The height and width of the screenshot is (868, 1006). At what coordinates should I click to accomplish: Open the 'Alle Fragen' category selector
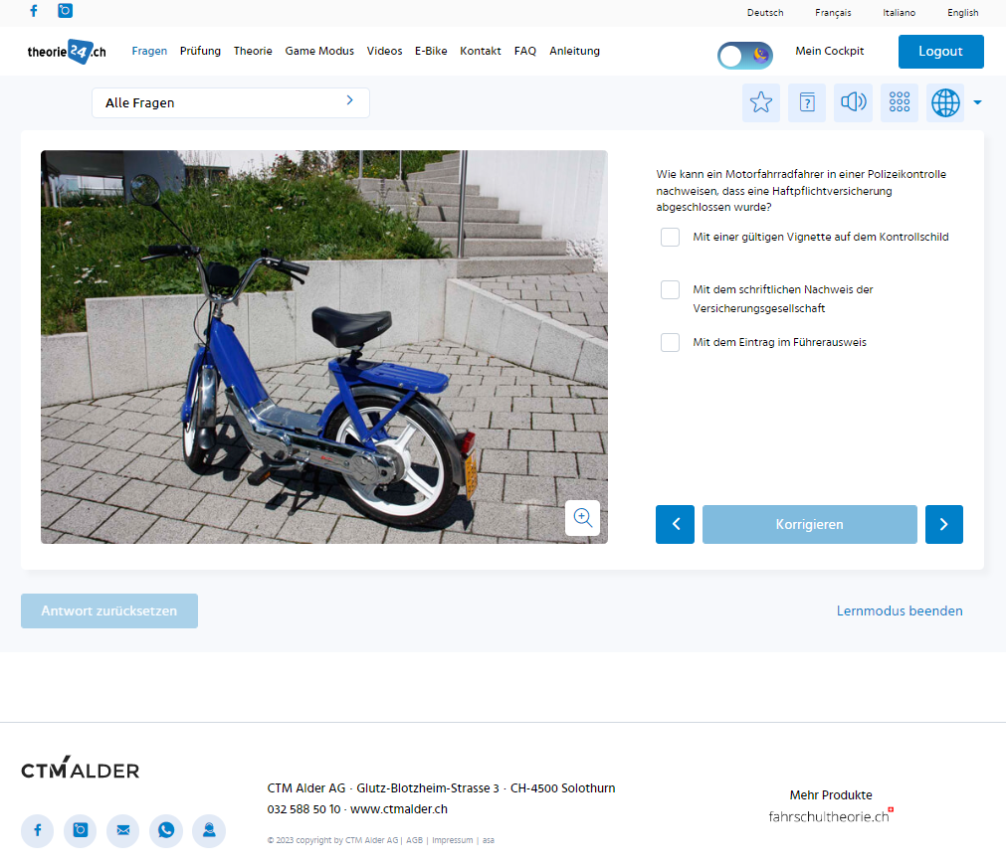coord(230,102)
